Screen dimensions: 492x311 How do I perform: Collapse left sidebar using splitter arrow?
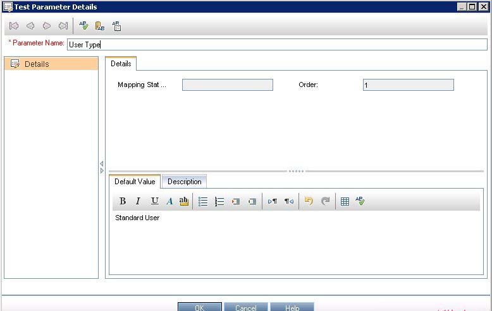[101, 163]
